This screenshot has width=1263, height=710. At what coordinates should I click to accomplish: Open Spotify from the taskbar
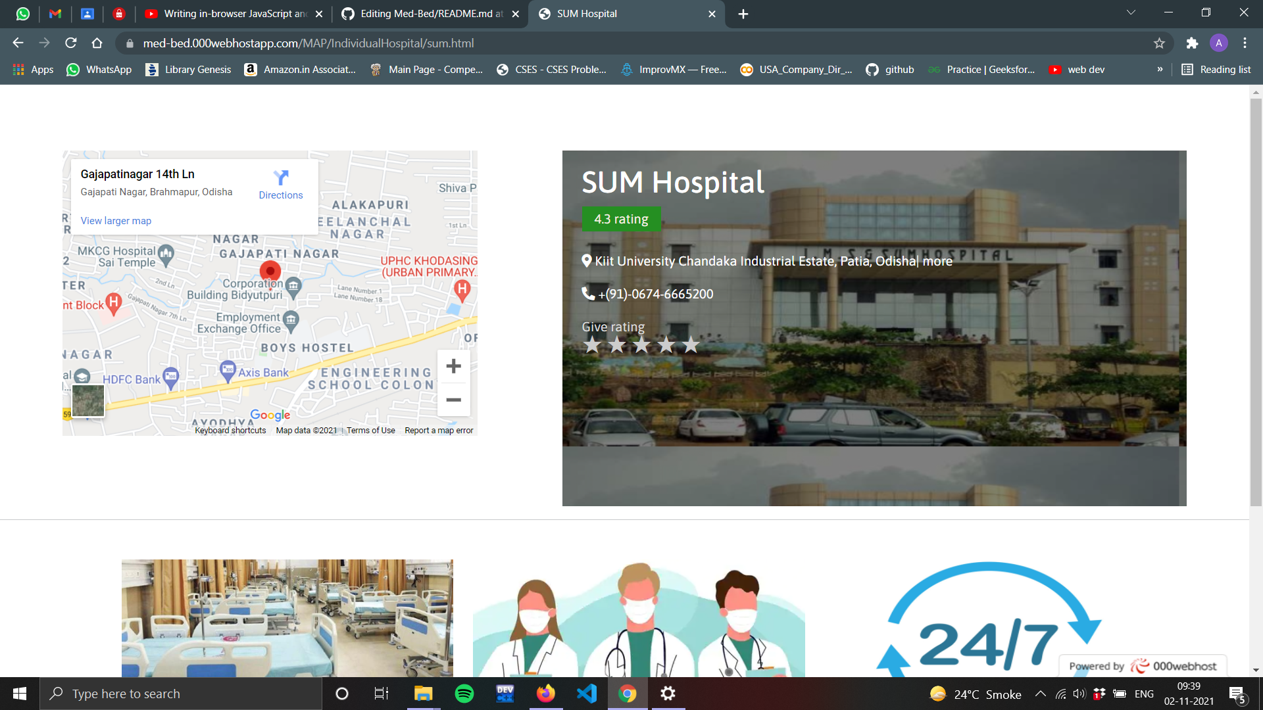coord(464,694)
